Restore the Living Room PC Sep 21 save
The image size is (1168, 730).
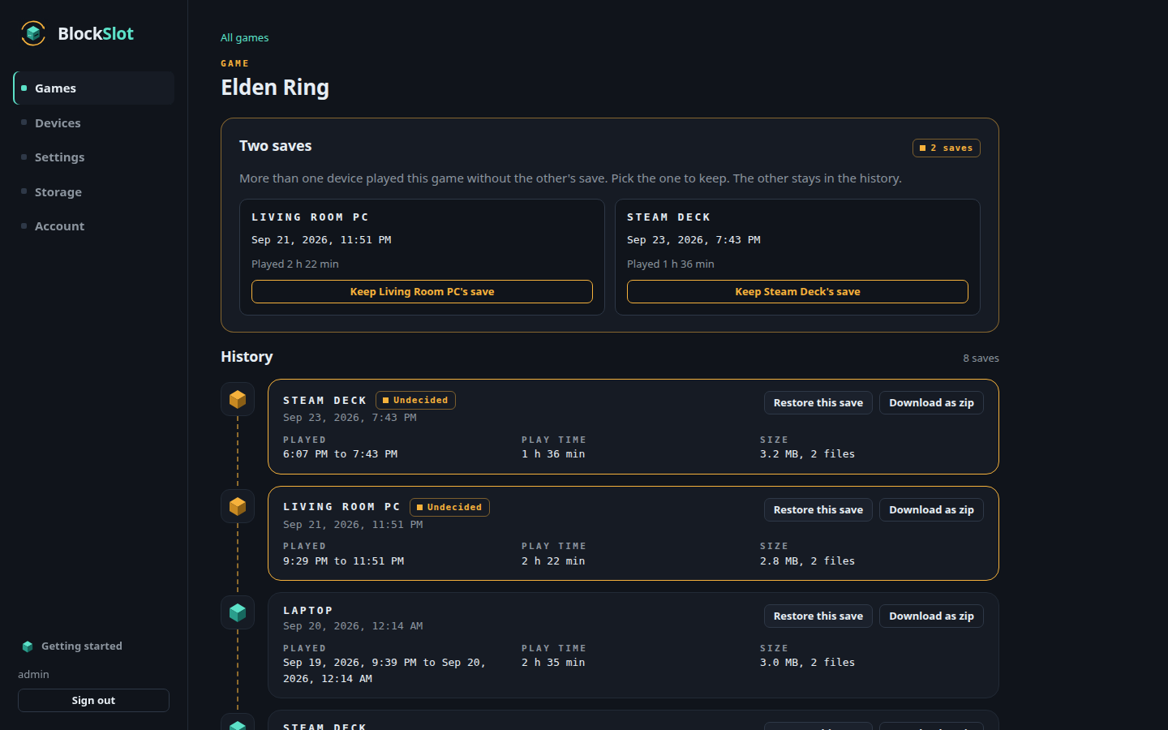818,510
